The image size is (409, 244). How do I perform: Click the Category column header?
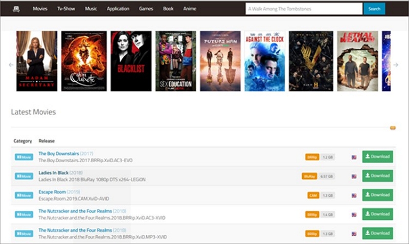click(x=22, y=141)
